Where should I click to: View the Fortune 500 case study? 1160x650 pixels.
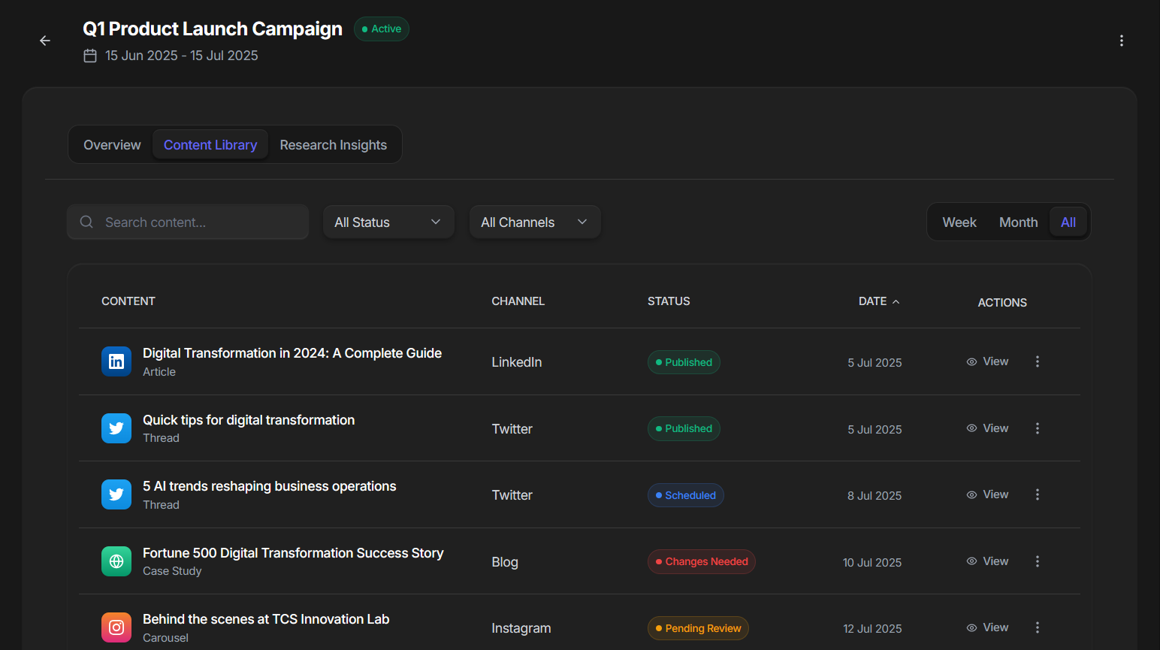(987, 561)
